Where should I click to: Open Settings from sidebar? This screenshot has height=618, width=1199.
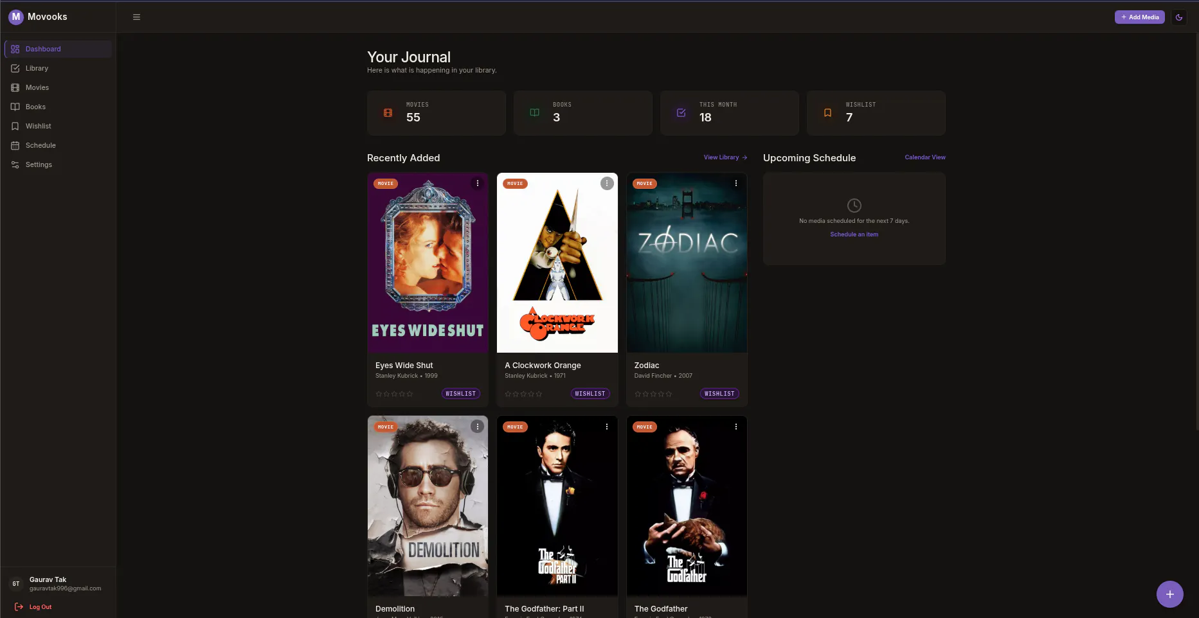point(58,164)
